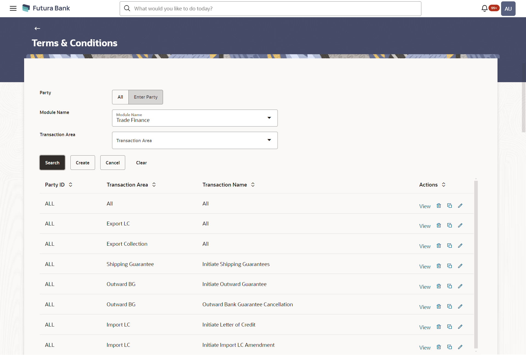Copy the Export Collection terms row
This screenshot has height=355, width=526.
(450, 245)
